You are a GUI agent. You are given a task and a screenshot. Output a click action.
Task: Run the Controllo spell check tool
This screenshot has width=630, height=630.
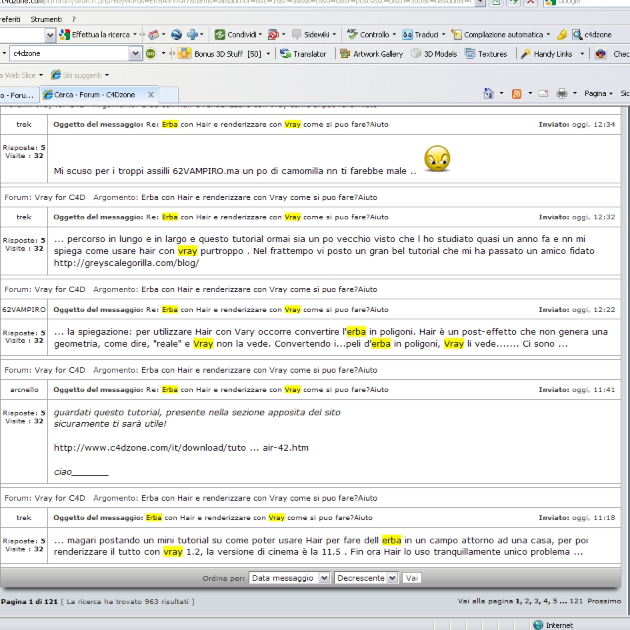coord(369,35)
